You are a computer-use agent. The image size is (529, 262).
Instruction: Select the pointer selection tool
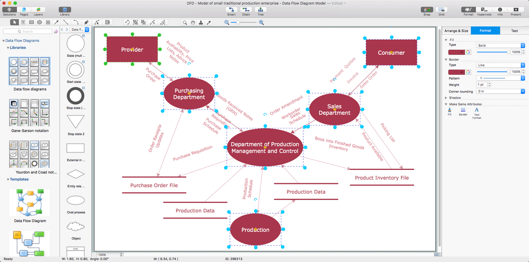pos(14,22)
